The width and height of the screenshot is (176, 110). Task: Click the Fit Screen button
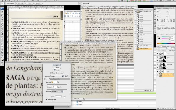(x=29, y=4)
